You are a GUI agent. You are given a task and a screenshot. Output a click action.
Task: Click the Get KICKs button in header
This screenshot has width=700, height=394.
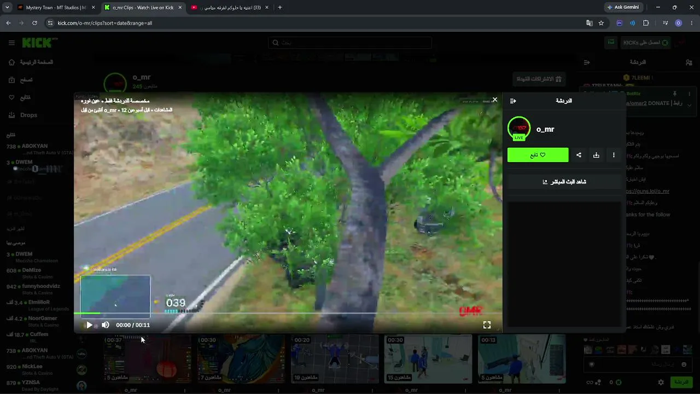645,43
